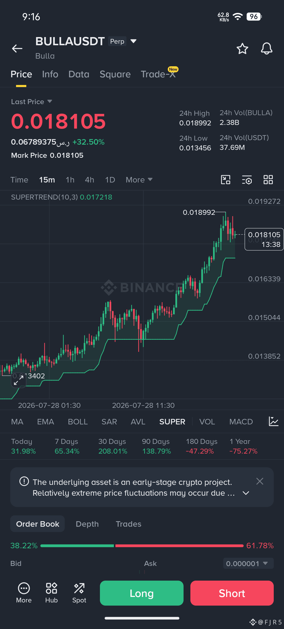
Task: Tap the info icon in the warning notice
Action: click(x=24, y=481)
